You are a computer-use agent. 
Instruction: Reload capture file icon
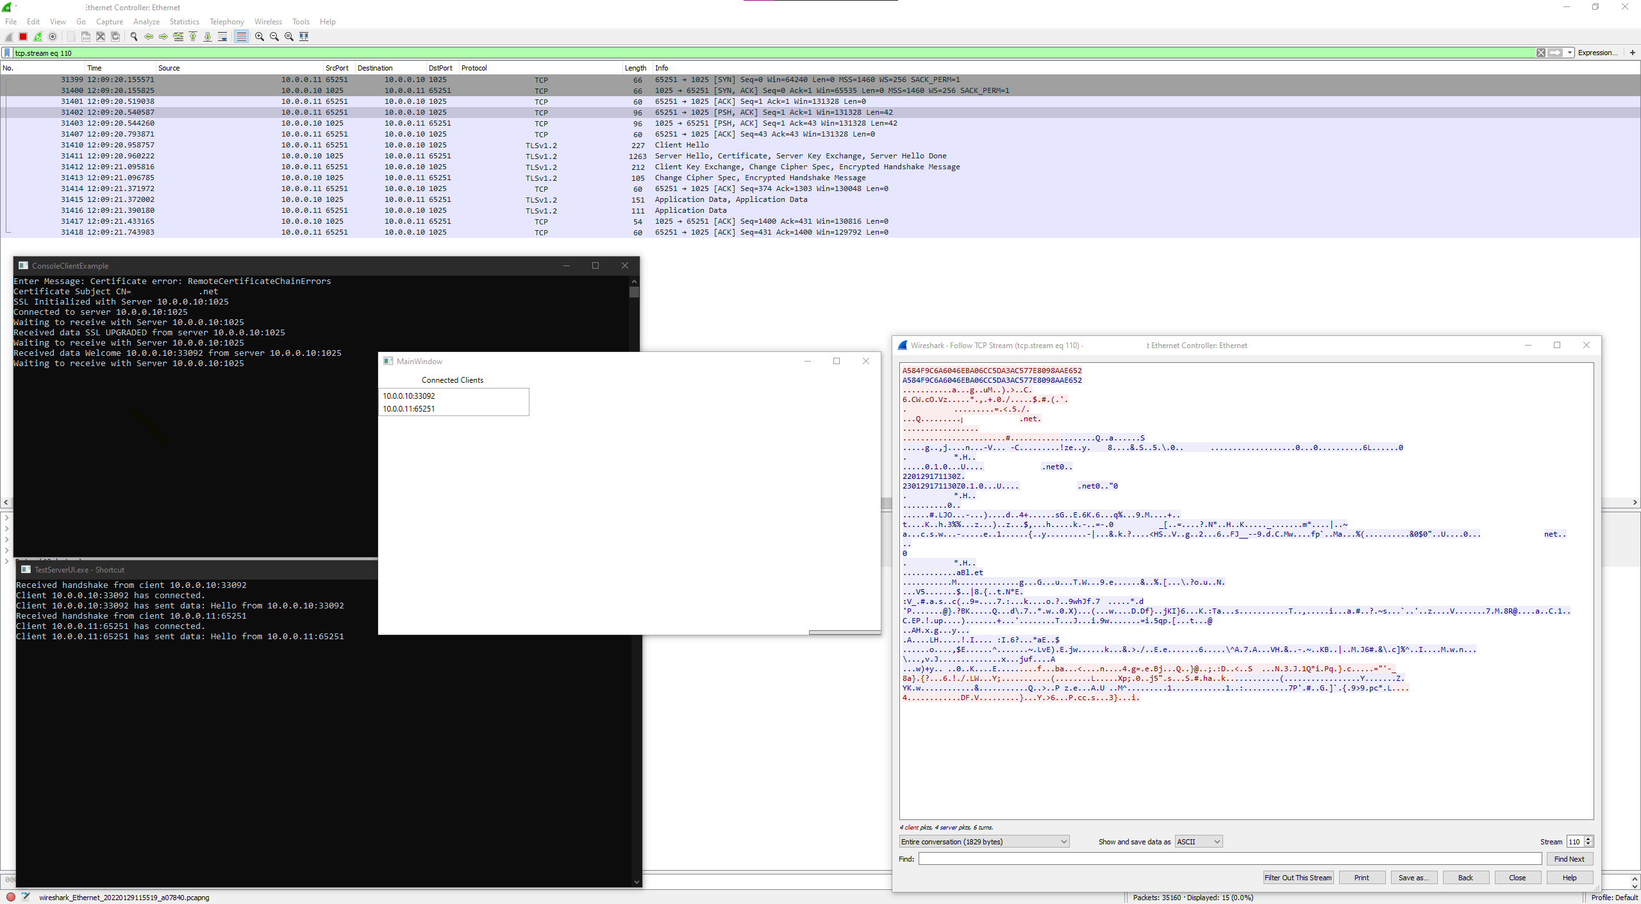click(x=115, y=37)
